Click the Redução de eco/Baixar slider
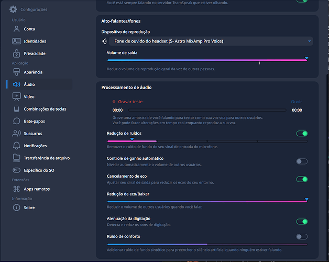329x262 pixels. pyautogui.click(x=207, y=201)
